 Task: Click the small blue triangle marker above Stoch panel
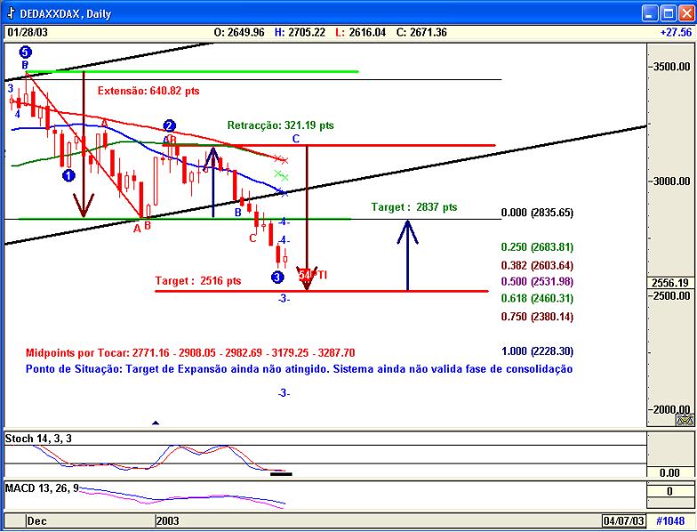pyautogui.click(x=155, y=423)
